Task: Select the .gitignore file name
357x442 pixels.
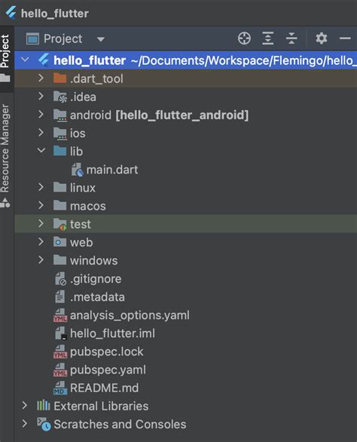Action: click(x=96, y=279)
